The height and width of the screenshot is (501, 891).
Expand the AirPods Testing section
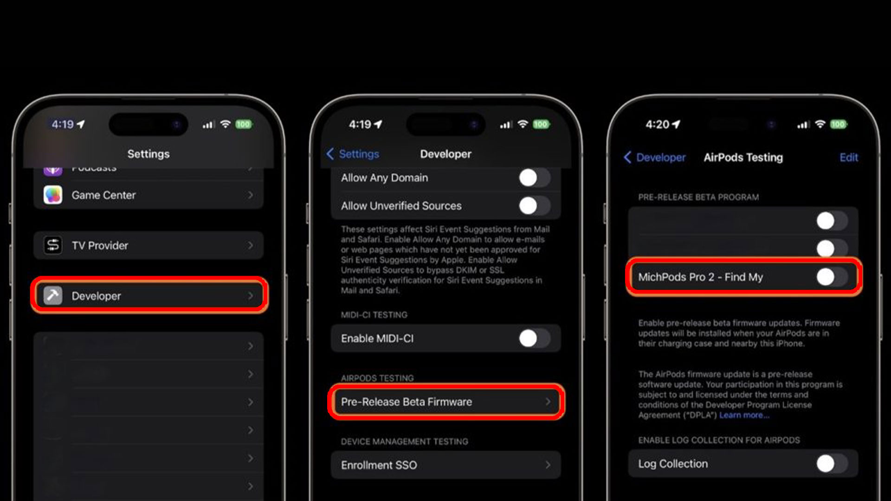(445, 402)
